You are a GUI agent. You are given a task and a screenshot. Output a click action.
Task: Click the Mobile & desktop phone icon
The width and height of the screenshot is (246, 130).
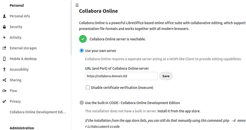point(4,59)
